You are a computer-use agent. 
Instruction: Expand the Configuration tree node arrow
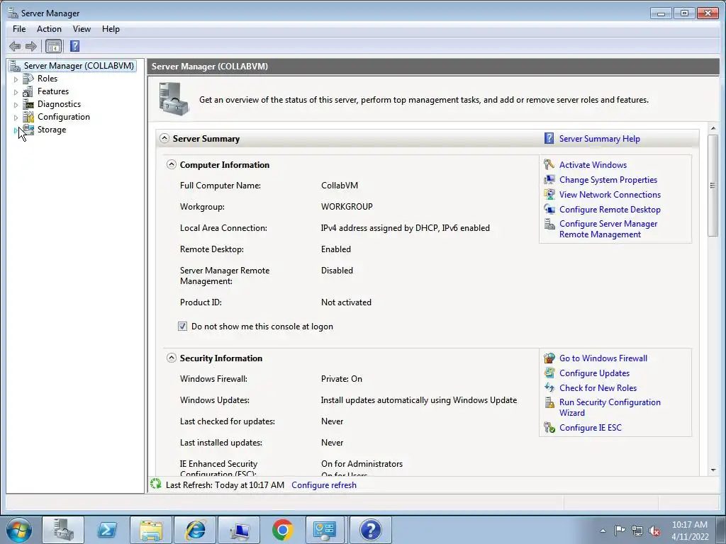pyautogui.click(x=16, y=118)
